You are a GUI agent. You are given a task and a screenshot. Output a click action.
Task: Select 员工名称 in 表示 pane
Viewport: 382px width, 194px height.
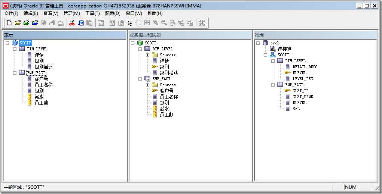[x=44, y=85]
